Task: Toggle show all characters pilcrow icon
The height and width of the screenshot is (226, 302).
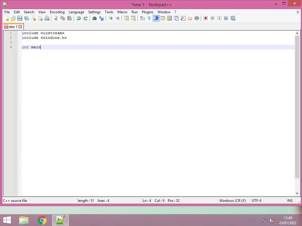Action: tap(149, 18)
